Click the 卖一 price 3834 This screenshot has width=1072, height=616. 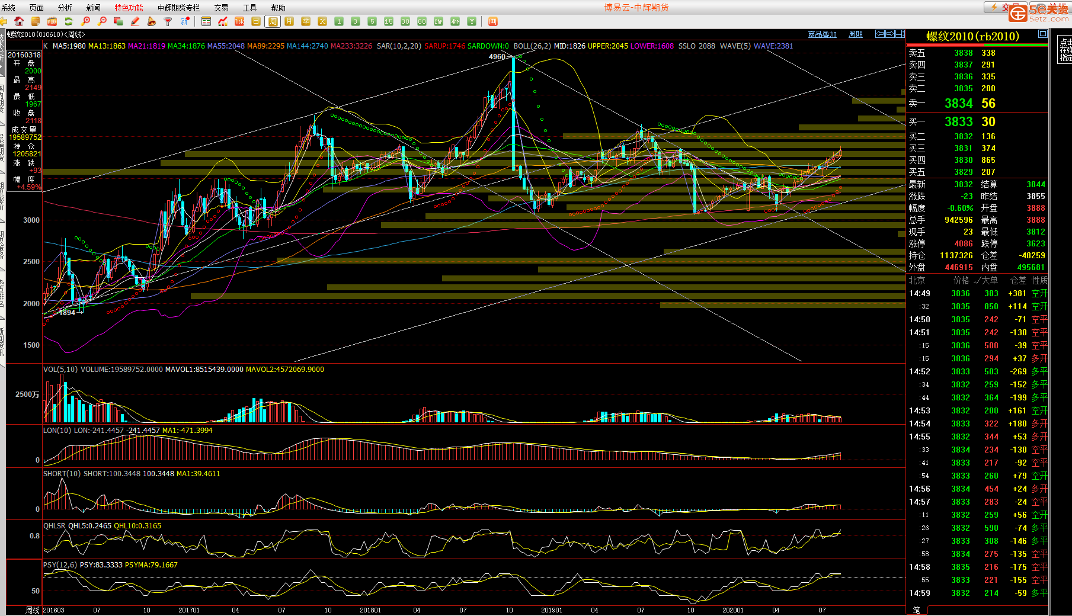(x=958, y=104)
